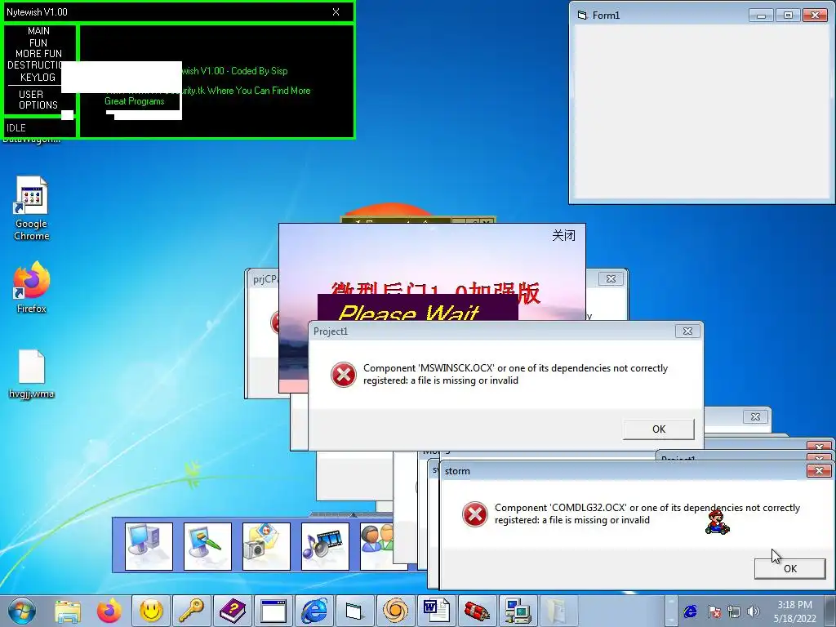Screen dimensions: 836x627
Task: Click 'Great Programs' text in Nytewish
Action: point(135,101)
